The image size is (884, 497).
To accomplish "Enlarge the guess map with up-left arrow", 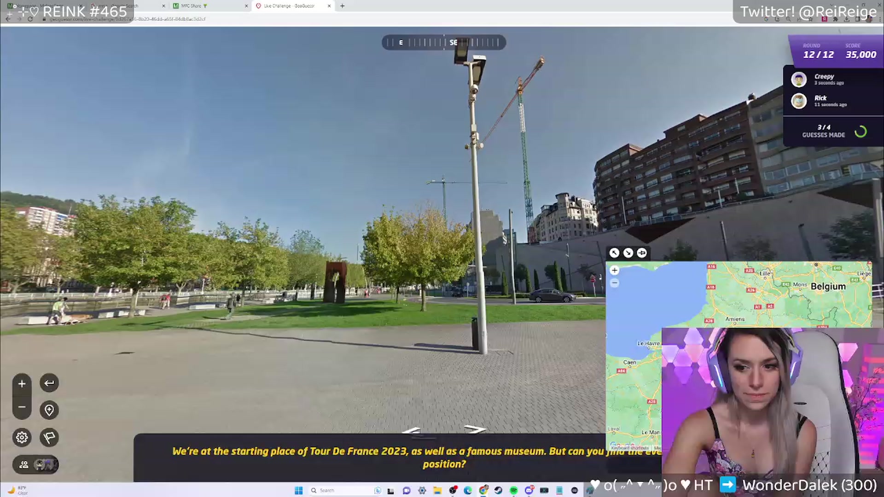I will [x=614, y=253].
